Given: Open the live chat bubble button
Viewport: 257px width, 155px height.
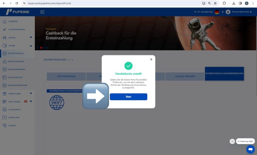Looking at the screenshot, I should (250, 149).
